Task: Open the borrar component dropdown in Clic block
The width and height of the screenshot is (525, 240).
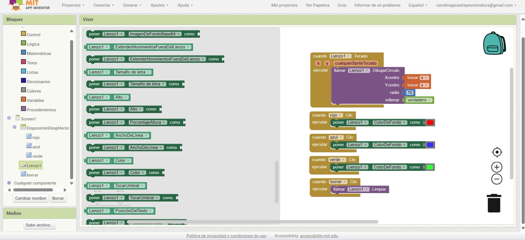Action: 338,182
